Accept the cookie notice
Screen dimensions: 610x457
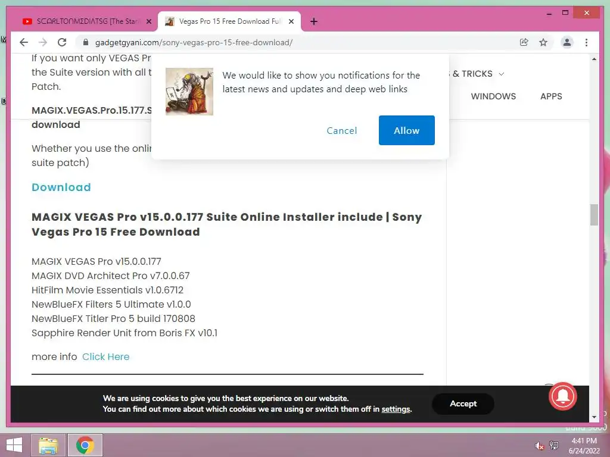[x=463, y=404]
